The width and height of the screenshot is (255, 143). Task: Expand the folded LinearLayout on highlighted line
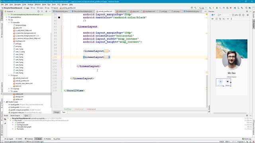(x=106, y=57)
